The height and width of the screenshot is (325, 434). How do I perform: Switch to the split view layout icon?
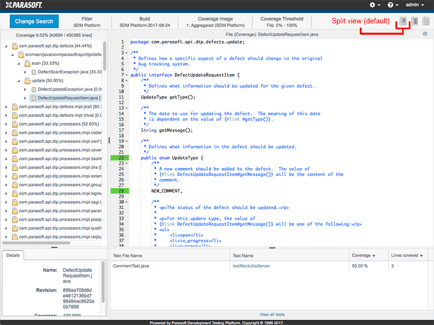[x=403, y=21]
